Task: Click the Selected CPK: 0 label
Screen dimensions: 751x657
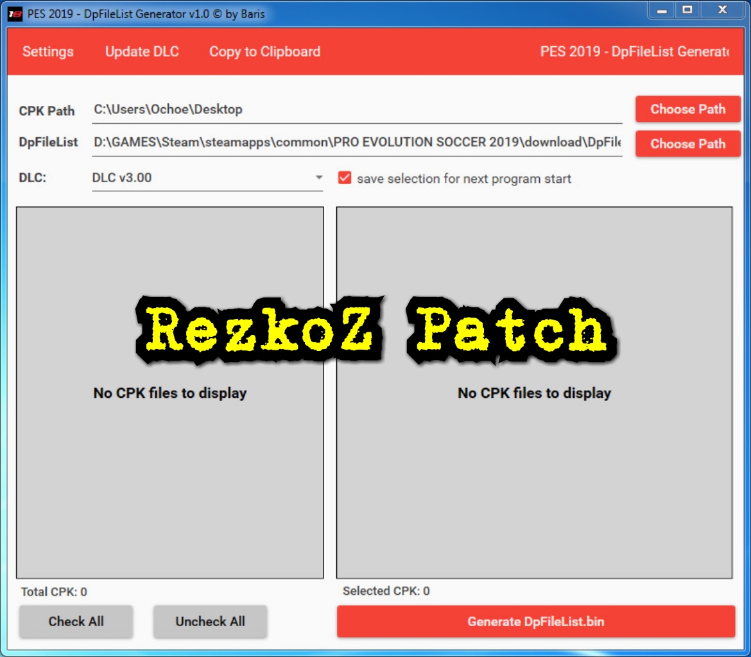Action: (386, 591)
